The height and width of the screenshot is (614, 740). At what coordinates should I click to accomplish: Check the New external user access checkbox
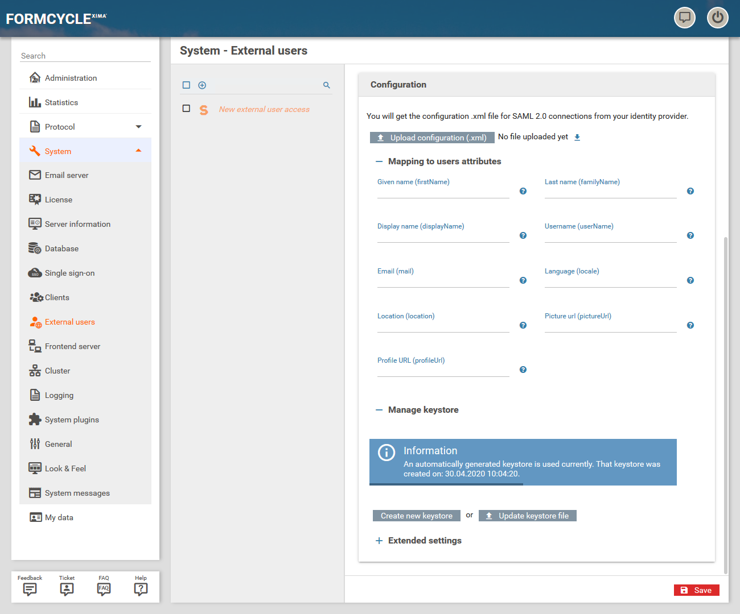point(186,109)
